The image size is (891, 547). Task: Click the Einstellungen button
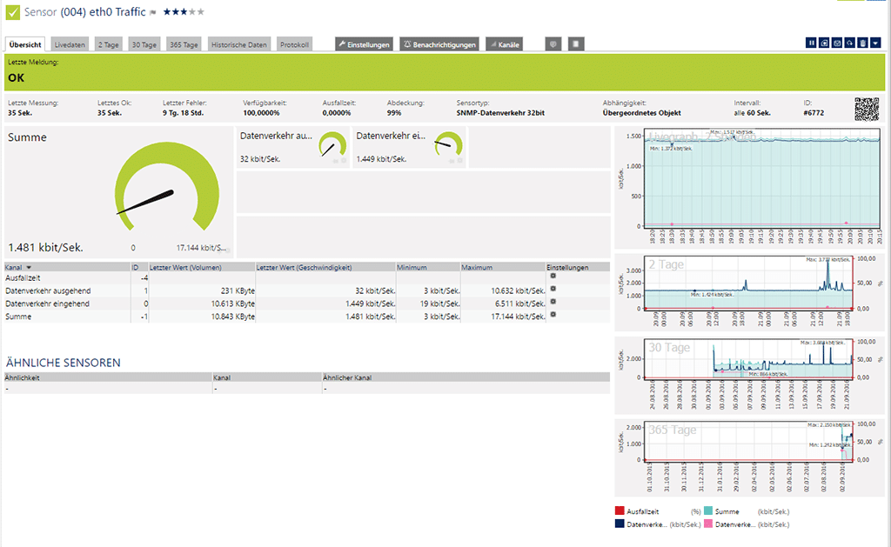coord(364,43)
